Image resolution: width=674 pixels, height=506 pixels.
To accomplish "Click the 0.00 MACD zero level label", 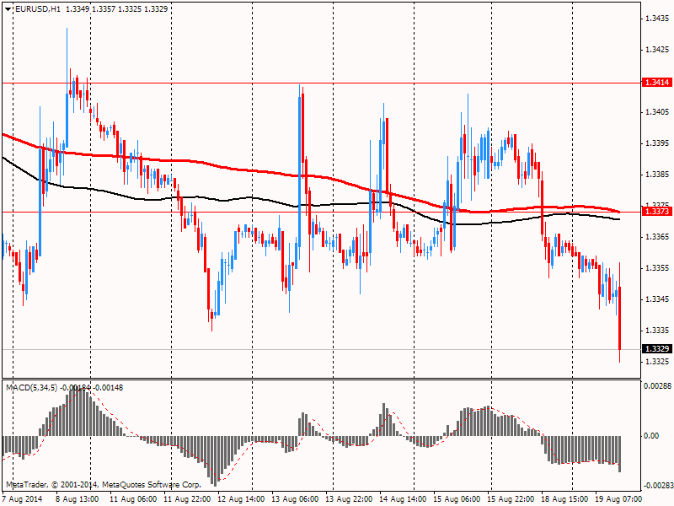I will [x=651, y=436].
